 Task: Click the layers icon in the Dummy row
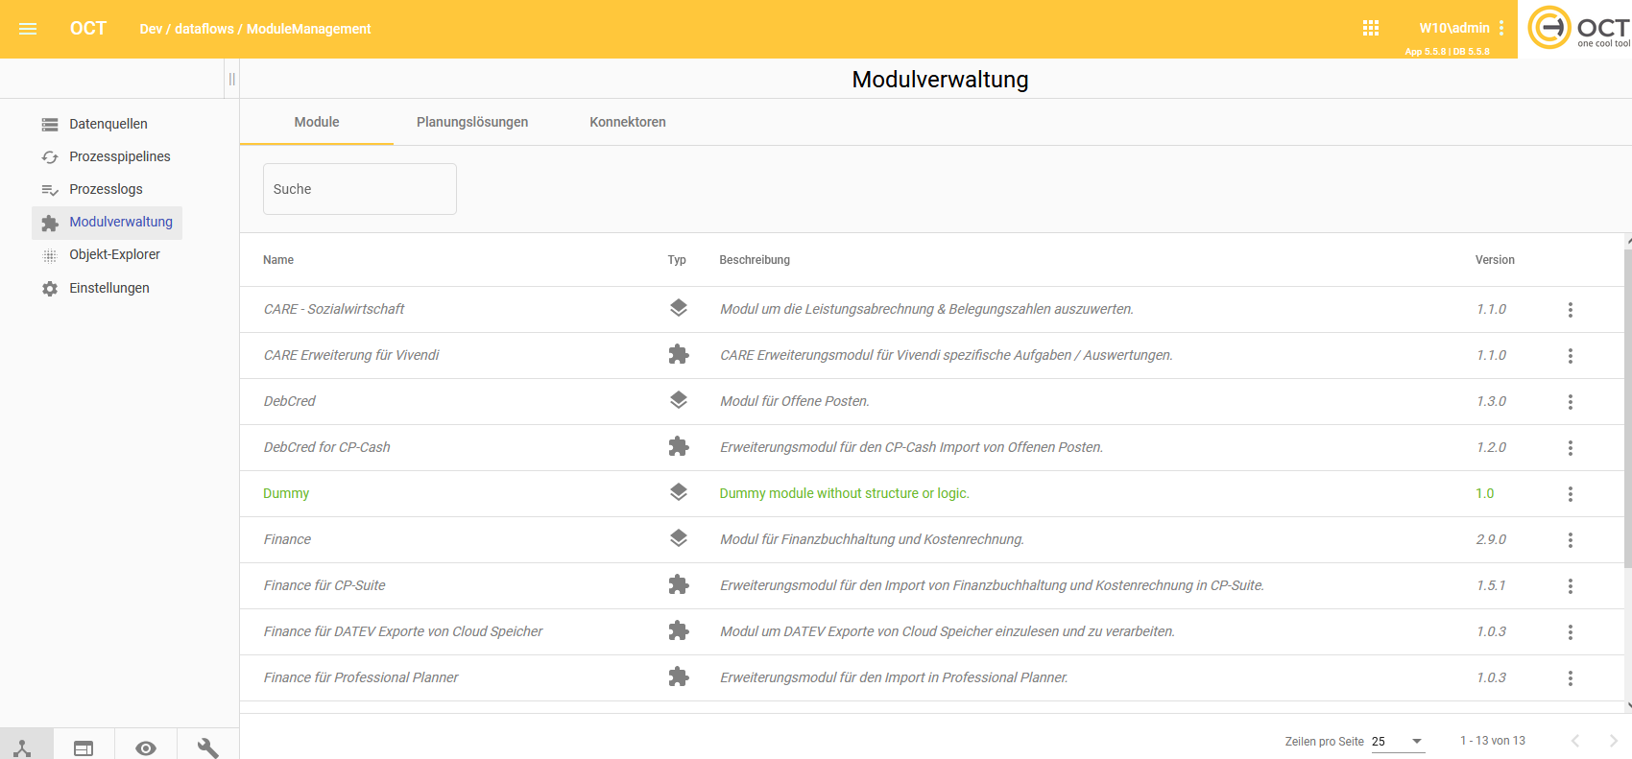[x=679, y=493]
